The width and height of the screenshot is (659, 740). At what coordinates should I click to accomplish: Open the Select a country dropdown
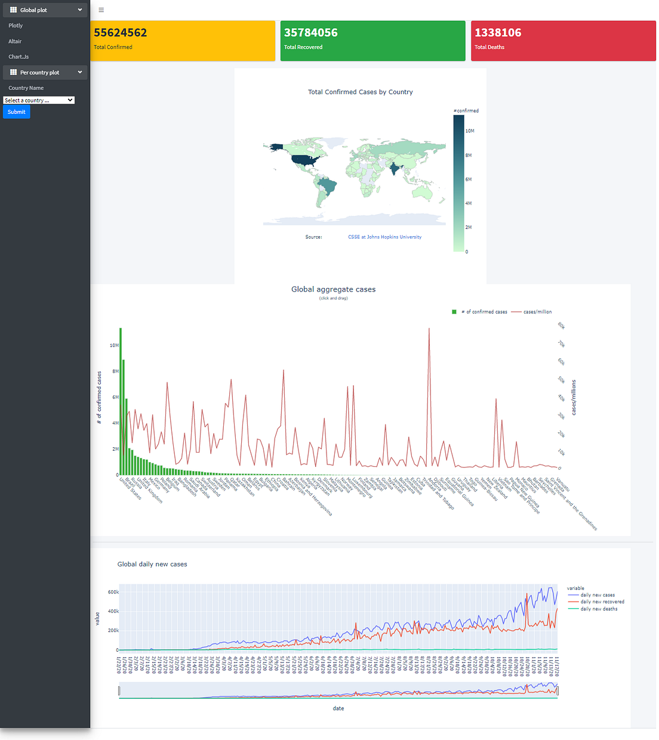[x=39, y=100]
